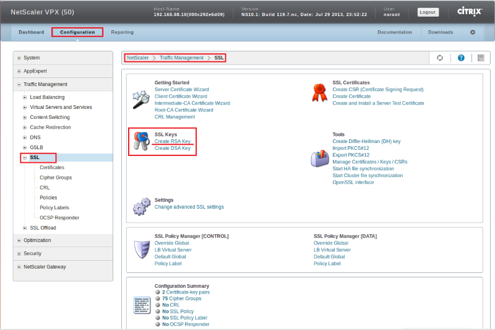This screenshot has width=495, height=330.
Task: Click Start HA file synchronization link
Action: click(x=363, y=168)
